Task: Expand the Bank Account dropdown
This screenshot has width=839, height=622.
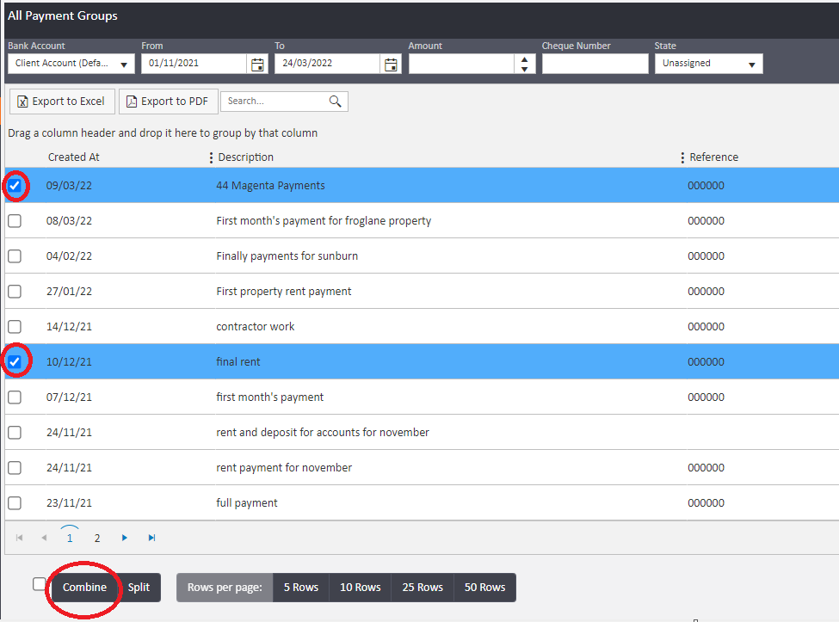Action: tap(124, 65)
